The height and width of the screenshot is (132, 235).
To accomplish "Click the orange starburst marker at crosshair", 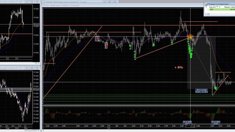I will point(191,37).
